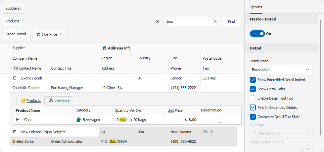The image size is (324, 152).
Task: Click the Category tab hierarchy icon
Action: (x=51, y=101)
